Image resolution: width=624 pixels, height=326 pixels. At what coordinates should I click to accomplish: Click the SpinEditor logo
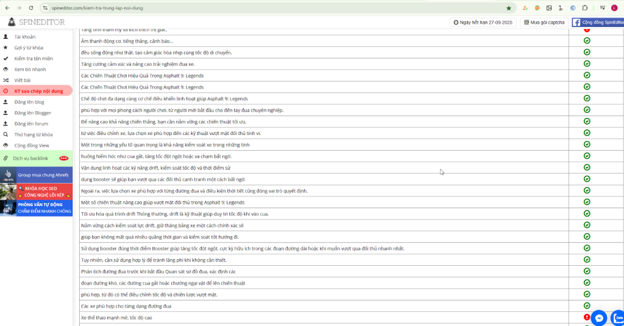tap(37, 22)
